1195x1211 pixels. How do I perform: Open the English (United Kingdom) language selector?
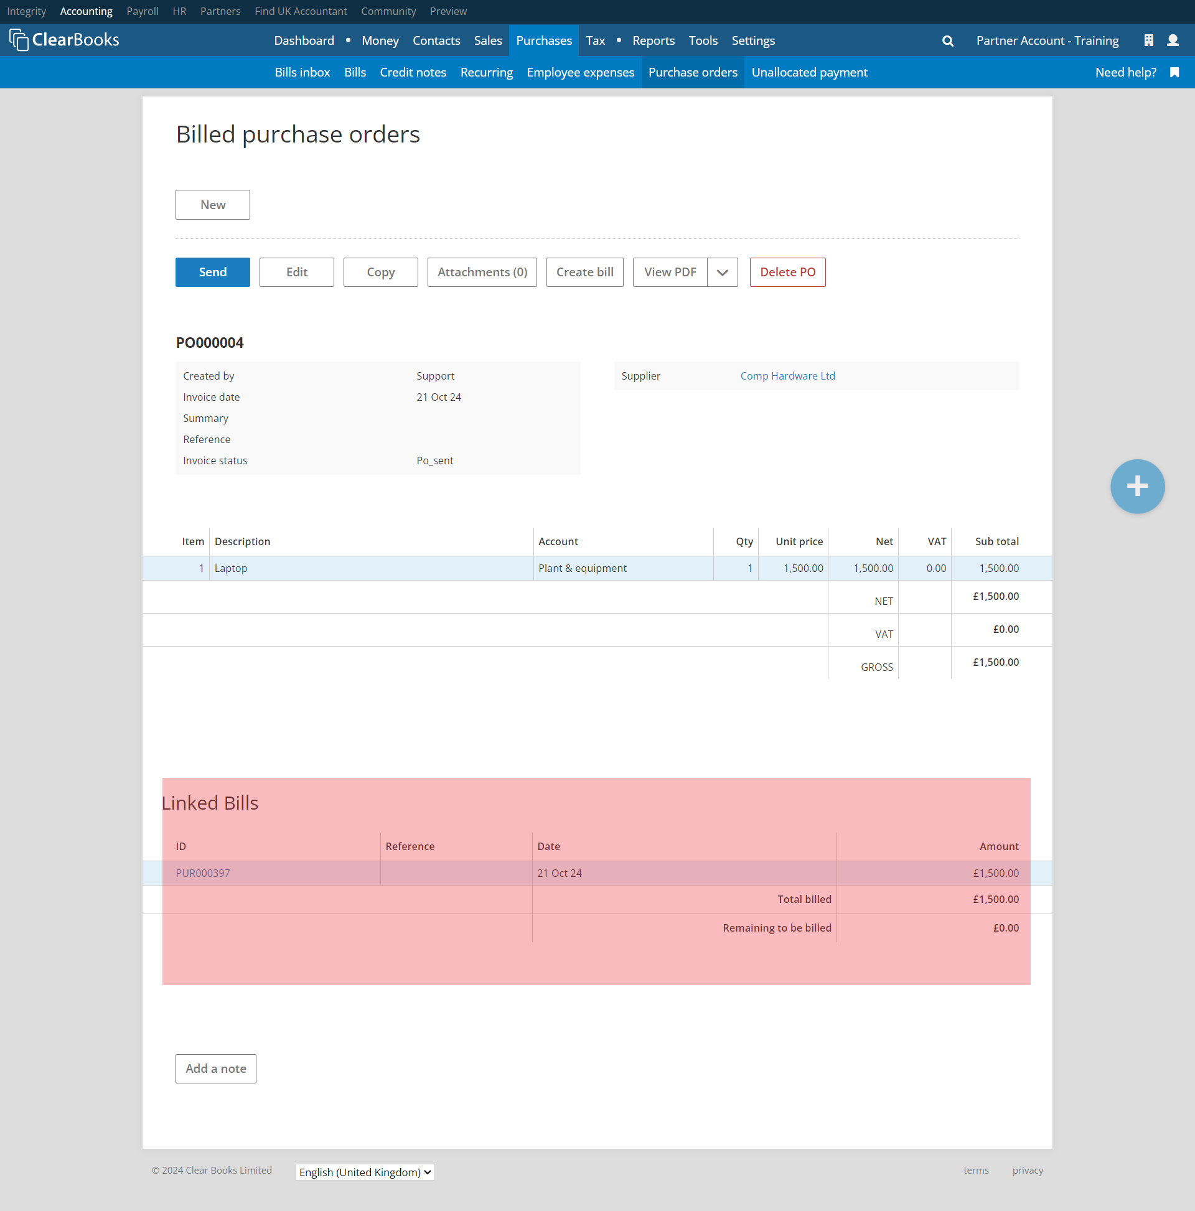[365, 1172]
